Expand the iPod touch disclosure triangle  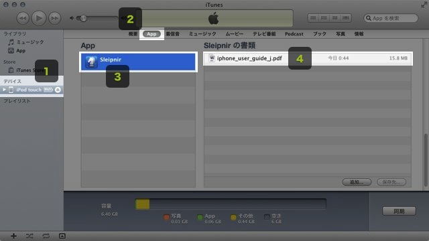point(4,90)
